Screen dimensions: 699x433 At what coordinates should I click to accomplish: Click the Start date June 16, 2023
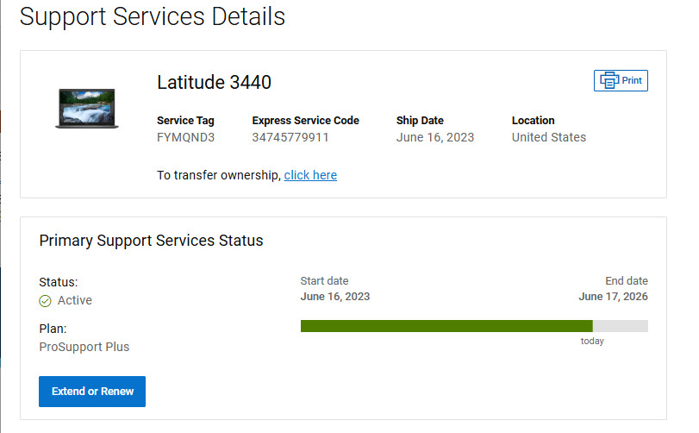click(x=335, y=297)
